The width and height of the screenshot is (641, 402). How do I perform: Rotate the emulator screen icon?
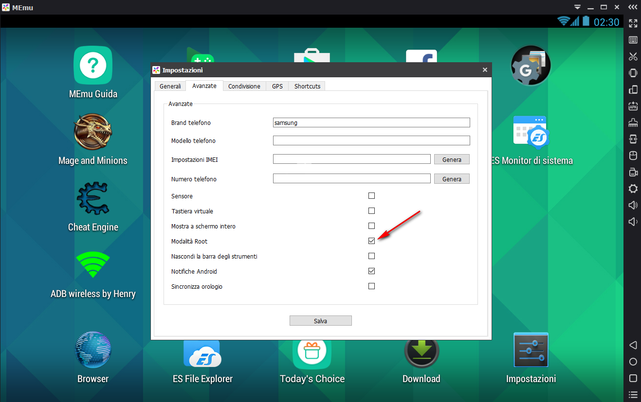tap(633, 89)
